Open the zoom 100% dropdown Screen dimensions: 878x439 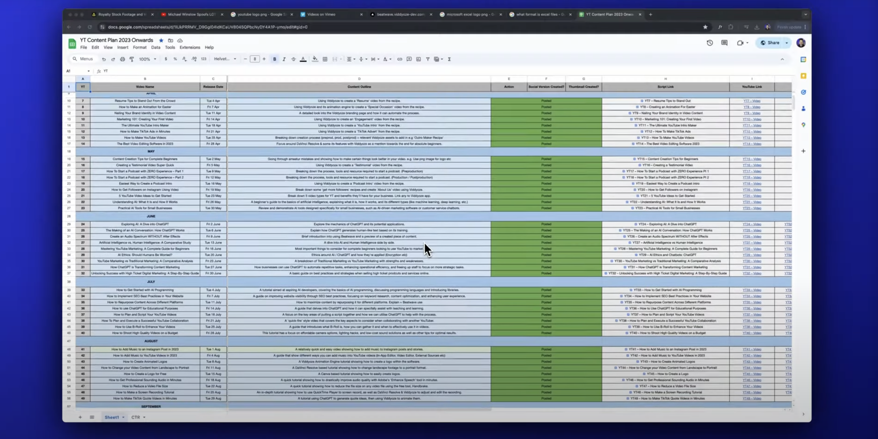[147, 59]
